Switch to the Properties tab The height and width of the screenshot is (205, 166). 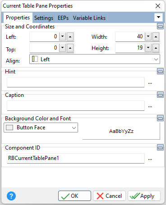click(18, 18)
